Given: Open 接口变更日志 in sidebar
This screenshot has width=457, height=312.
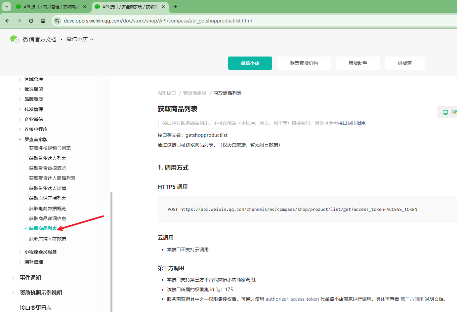Looking at the screenshot, I should coord(36,308).
